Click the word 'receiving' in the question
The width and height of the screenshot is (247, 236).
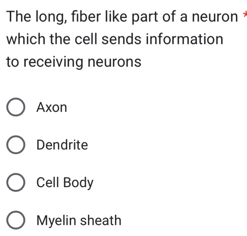[53, 62]
